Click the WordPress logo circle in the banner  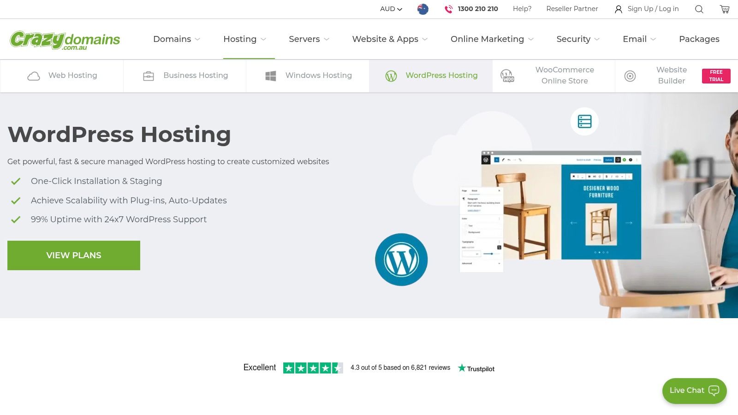401,259
